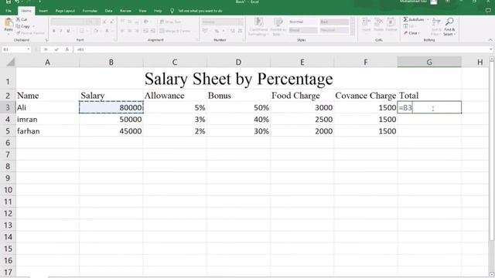Click the Decrease Indent icon

click(145, 31)
